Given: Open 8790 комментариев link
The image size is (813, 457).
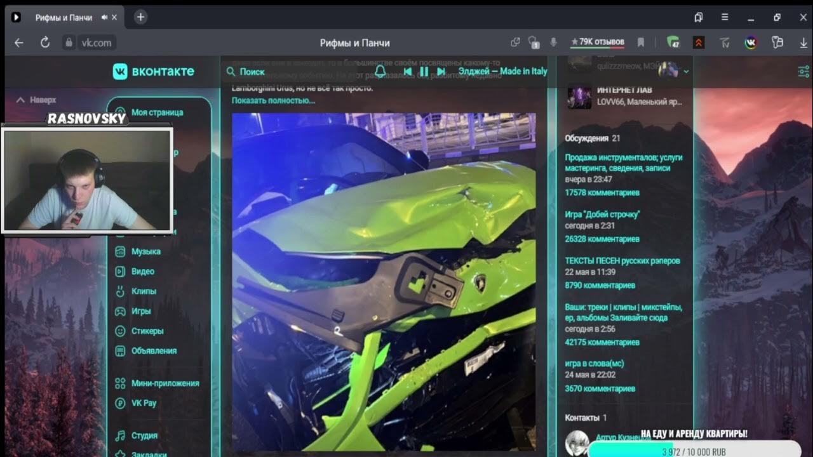Looking at the screenshot, I should pyautogui.click(x=600, y=286).
